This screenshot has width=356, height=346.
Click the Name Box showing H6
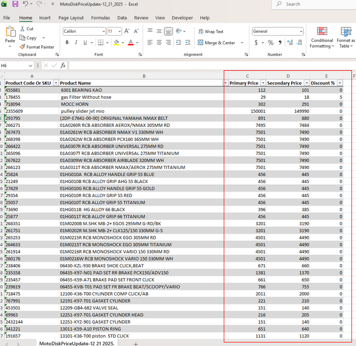[15, 66]
